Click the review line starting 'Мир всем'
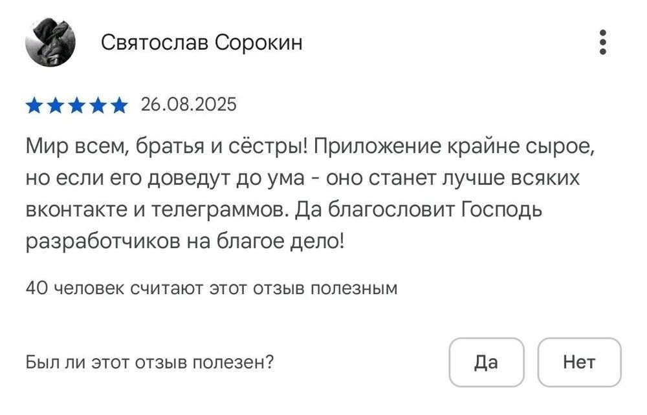 coord(311,145)
